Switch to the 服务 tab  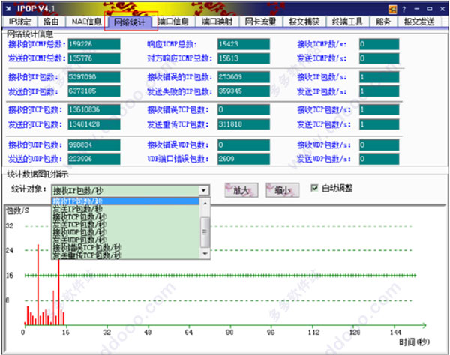point(382,22)
